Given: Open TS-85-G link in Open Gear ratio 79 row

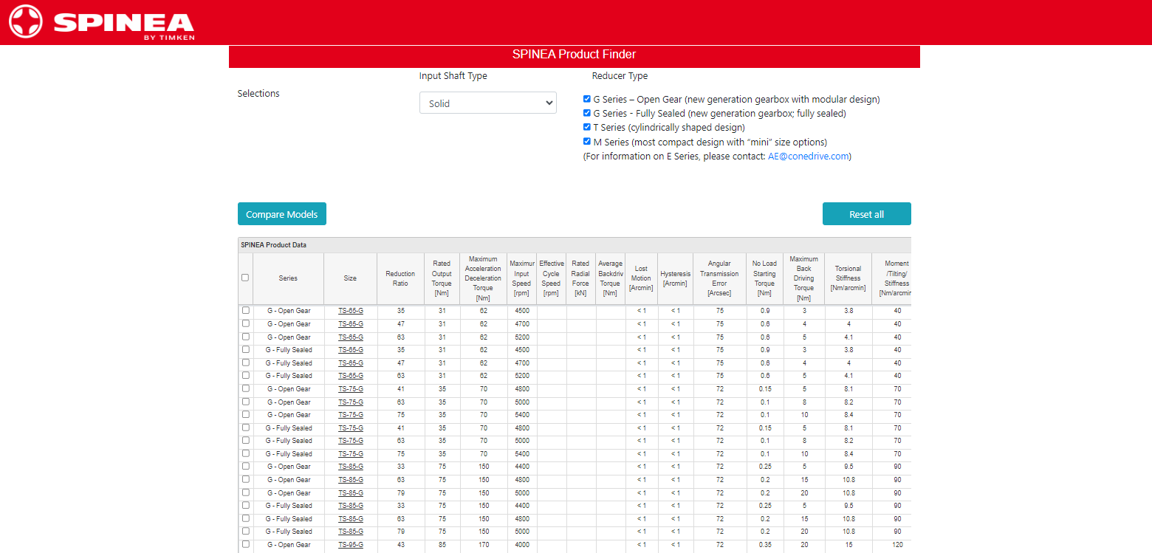Looking at the screenshot, I should tap(351, 493).
